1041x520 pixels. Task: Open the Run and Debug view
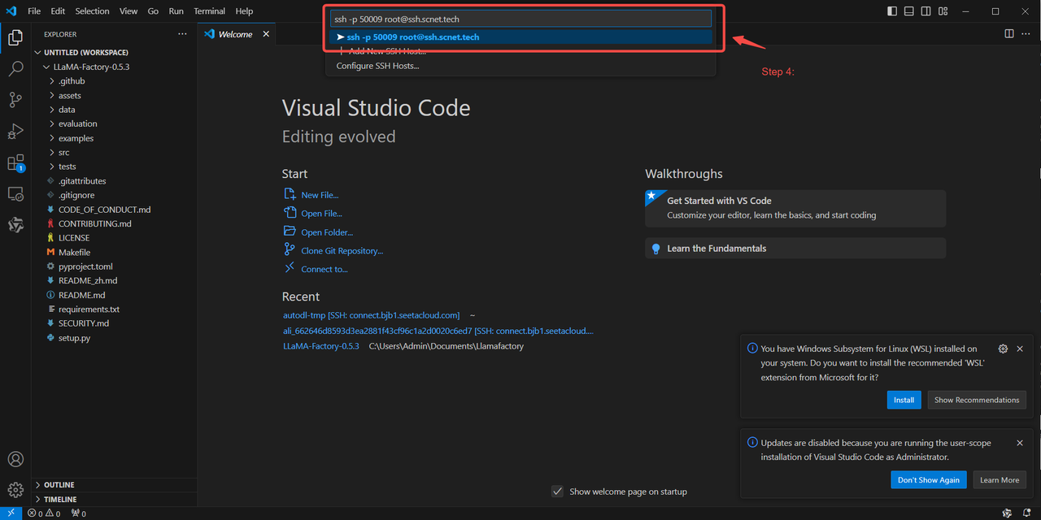[x=15, y=132]
